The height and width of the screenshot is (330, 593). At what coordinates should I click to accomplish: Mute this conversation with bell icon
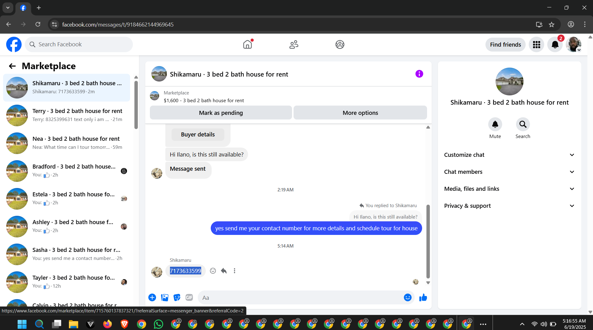[495, 124]
